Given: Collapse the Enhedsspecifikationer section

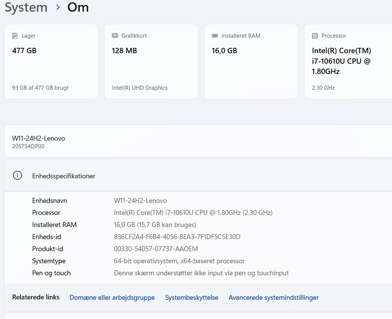Looking at the screenshot, I should tap(196, 176).
